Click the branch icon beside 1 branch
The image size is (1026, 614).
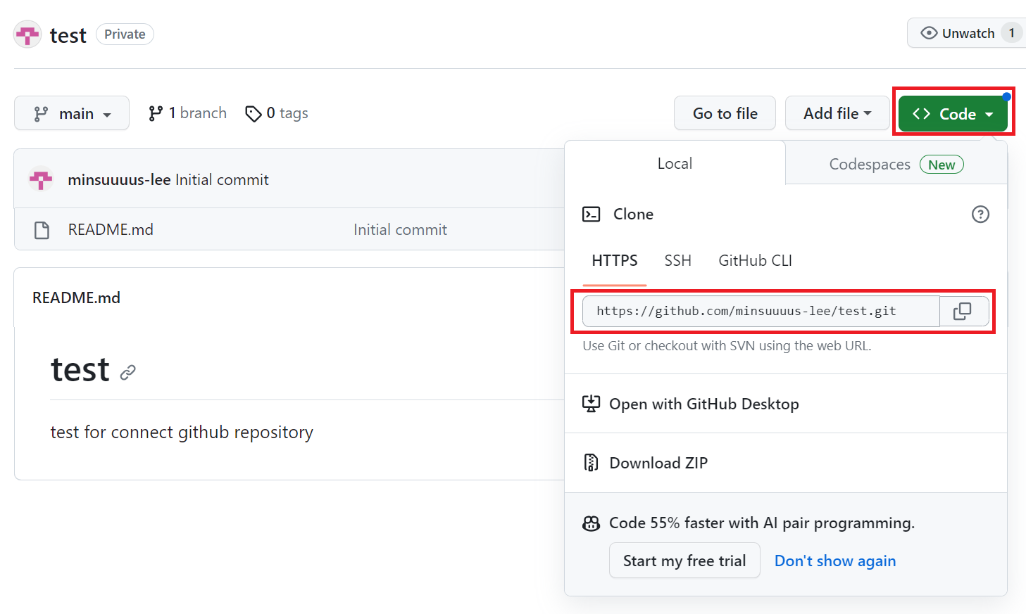(x=156, y=113)
